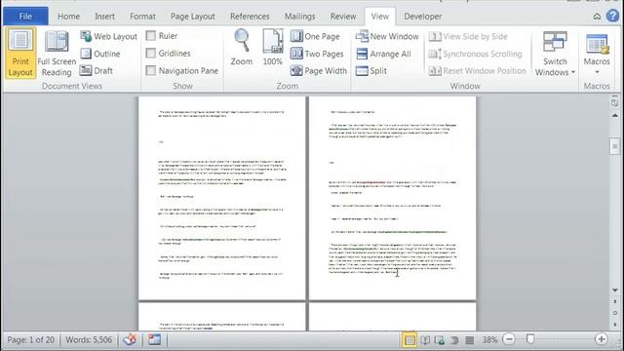
Task: Click the scroll down arrow
Action: point(615,291)
